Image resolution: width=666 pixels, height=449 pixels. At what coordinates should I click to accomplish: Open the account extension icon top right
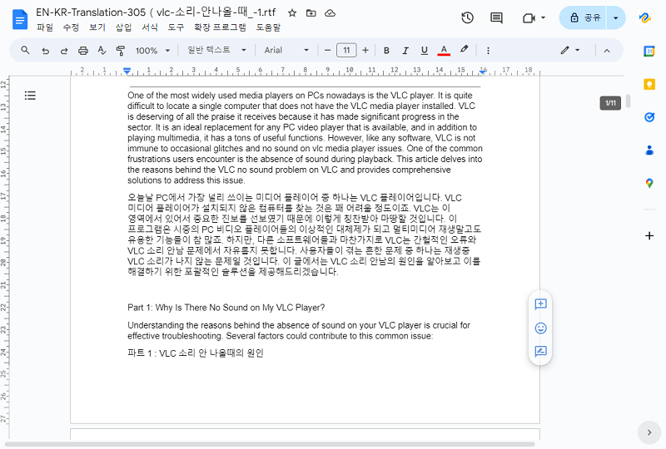644,17
